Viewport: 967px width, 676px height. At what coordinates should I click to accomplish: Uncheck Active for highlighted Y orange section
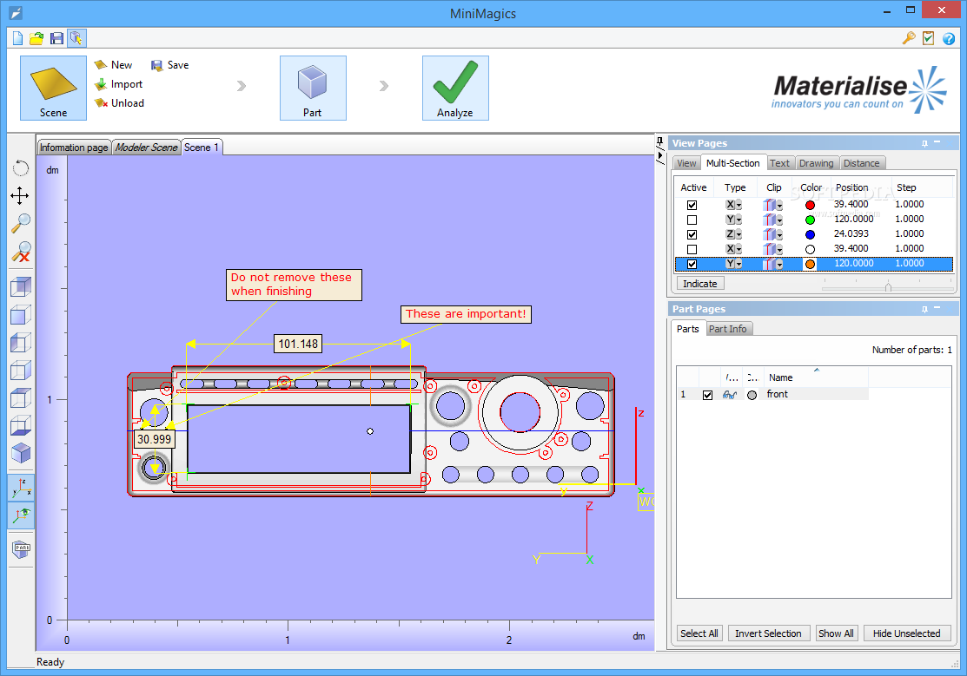pos(692,265)
